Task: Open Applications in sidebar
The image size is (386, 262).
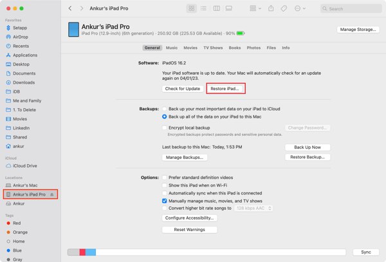Action: click(x=25, y=55)
